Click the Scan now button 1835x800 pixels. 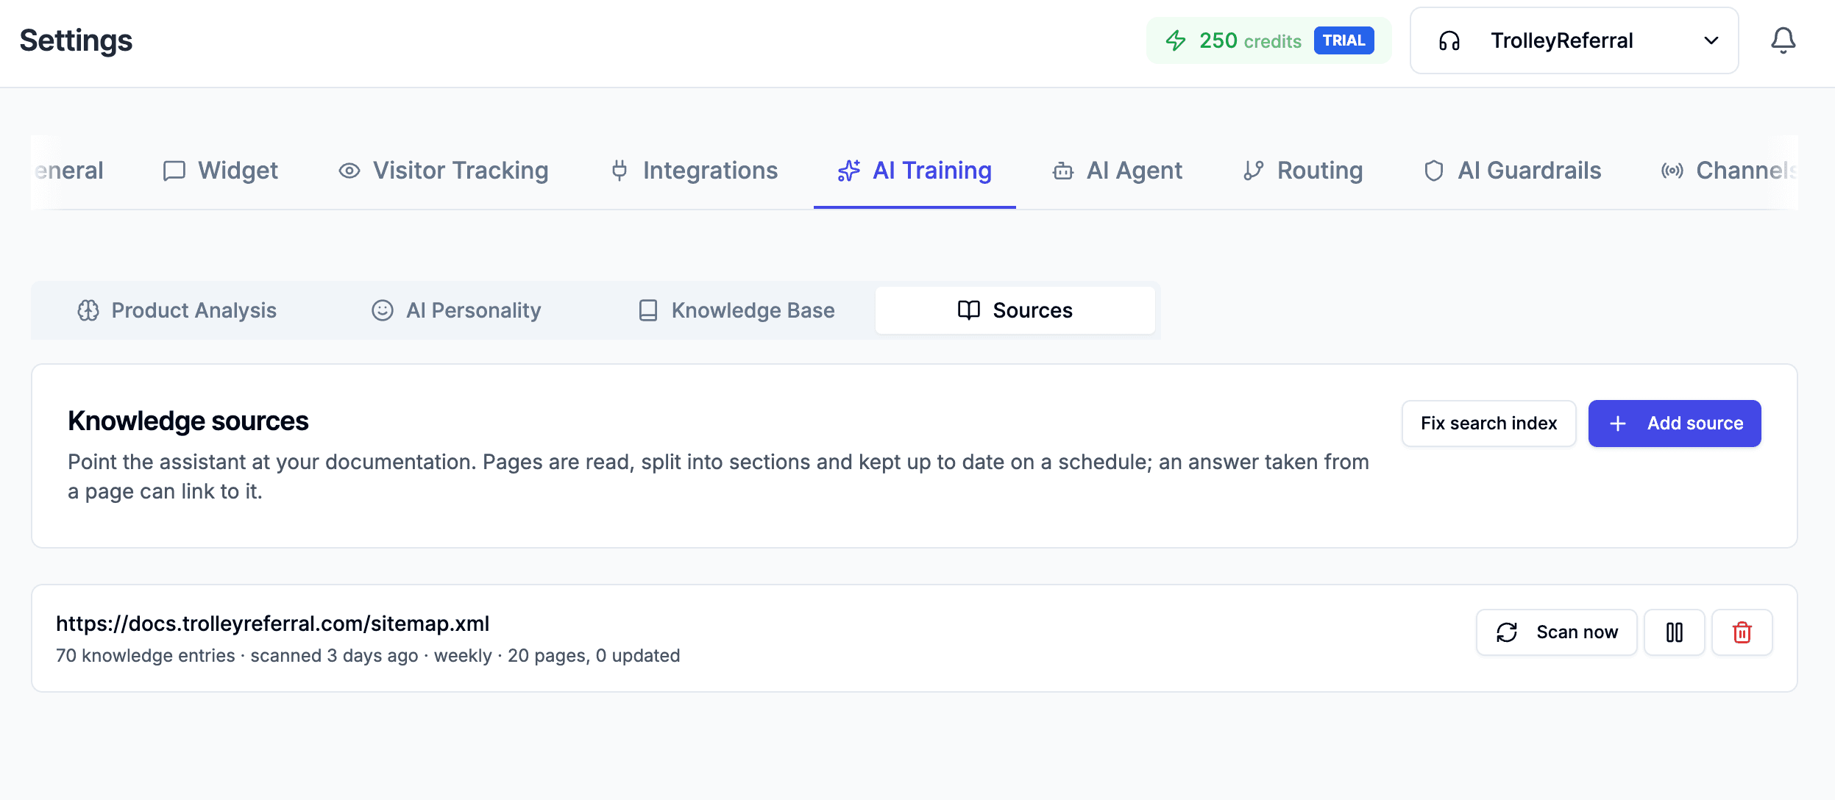coord(1556,632)
